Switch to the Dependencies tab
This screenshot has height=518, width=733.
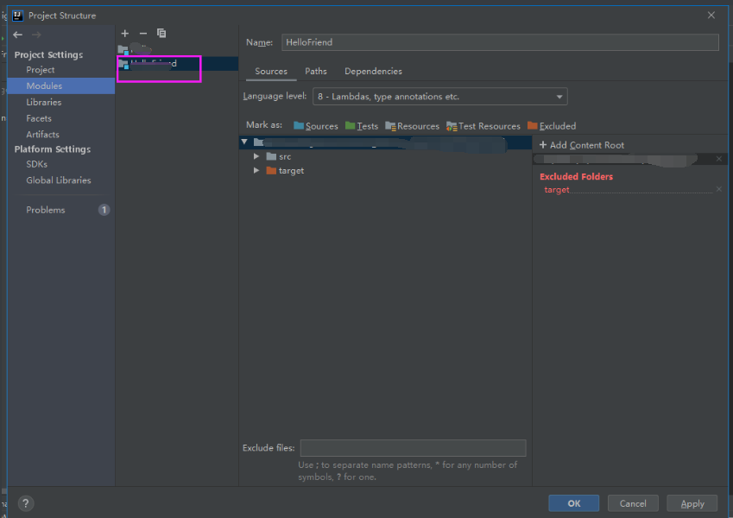[x=373, y=71]
